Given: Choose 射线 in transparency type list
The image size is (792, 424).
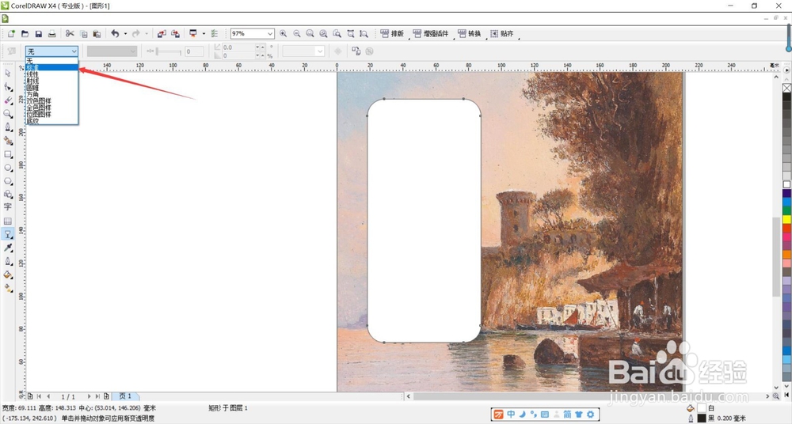Looking at the screenshot, I should (52, 81).
